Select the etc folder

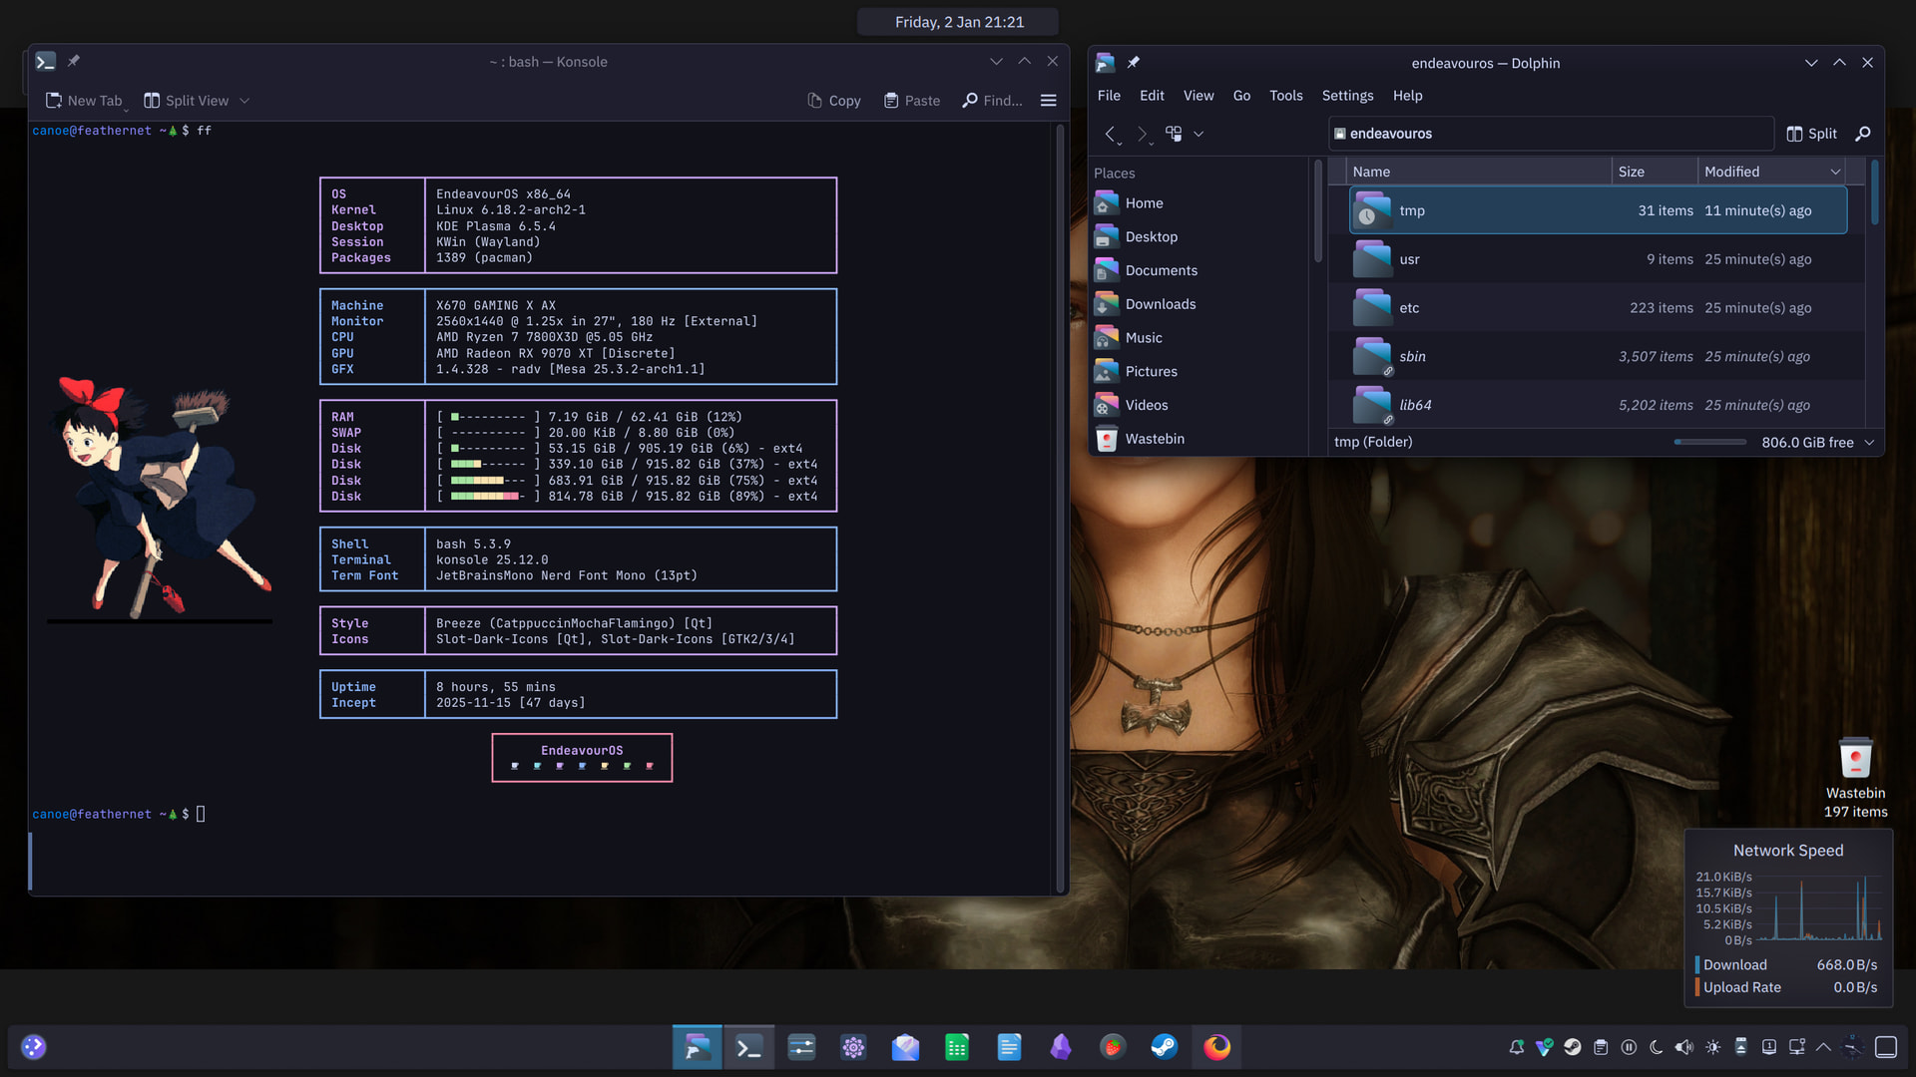pos(1408,308)
